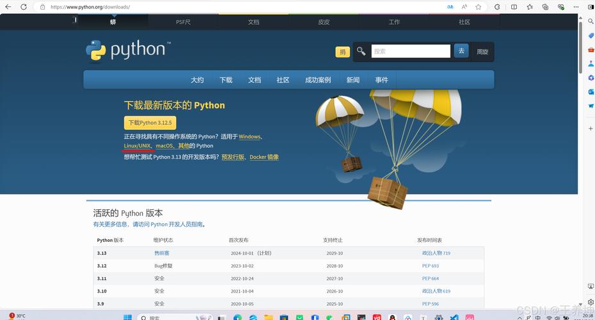Follow the macOS download link

[x=164, y=146]
